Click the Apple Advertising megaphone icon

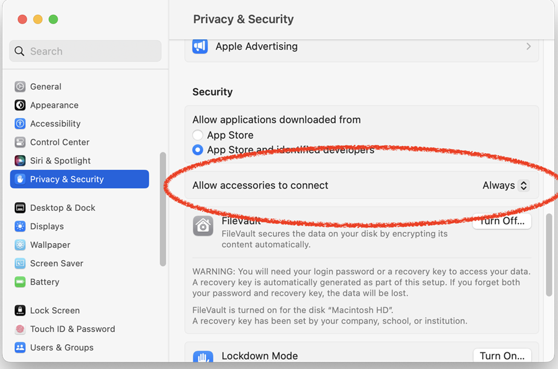[200, 47]
